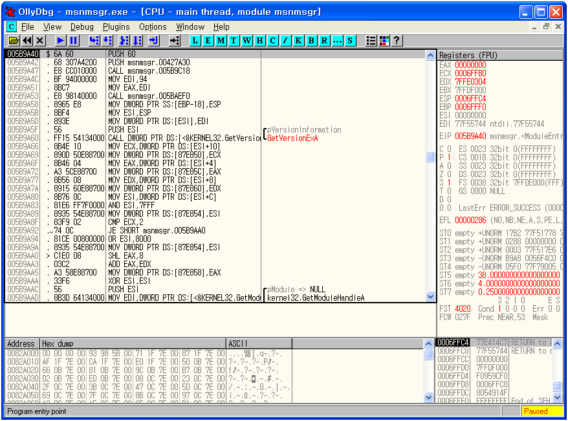
Task: Click the EFL flags value 00000286
Action: 470,220
